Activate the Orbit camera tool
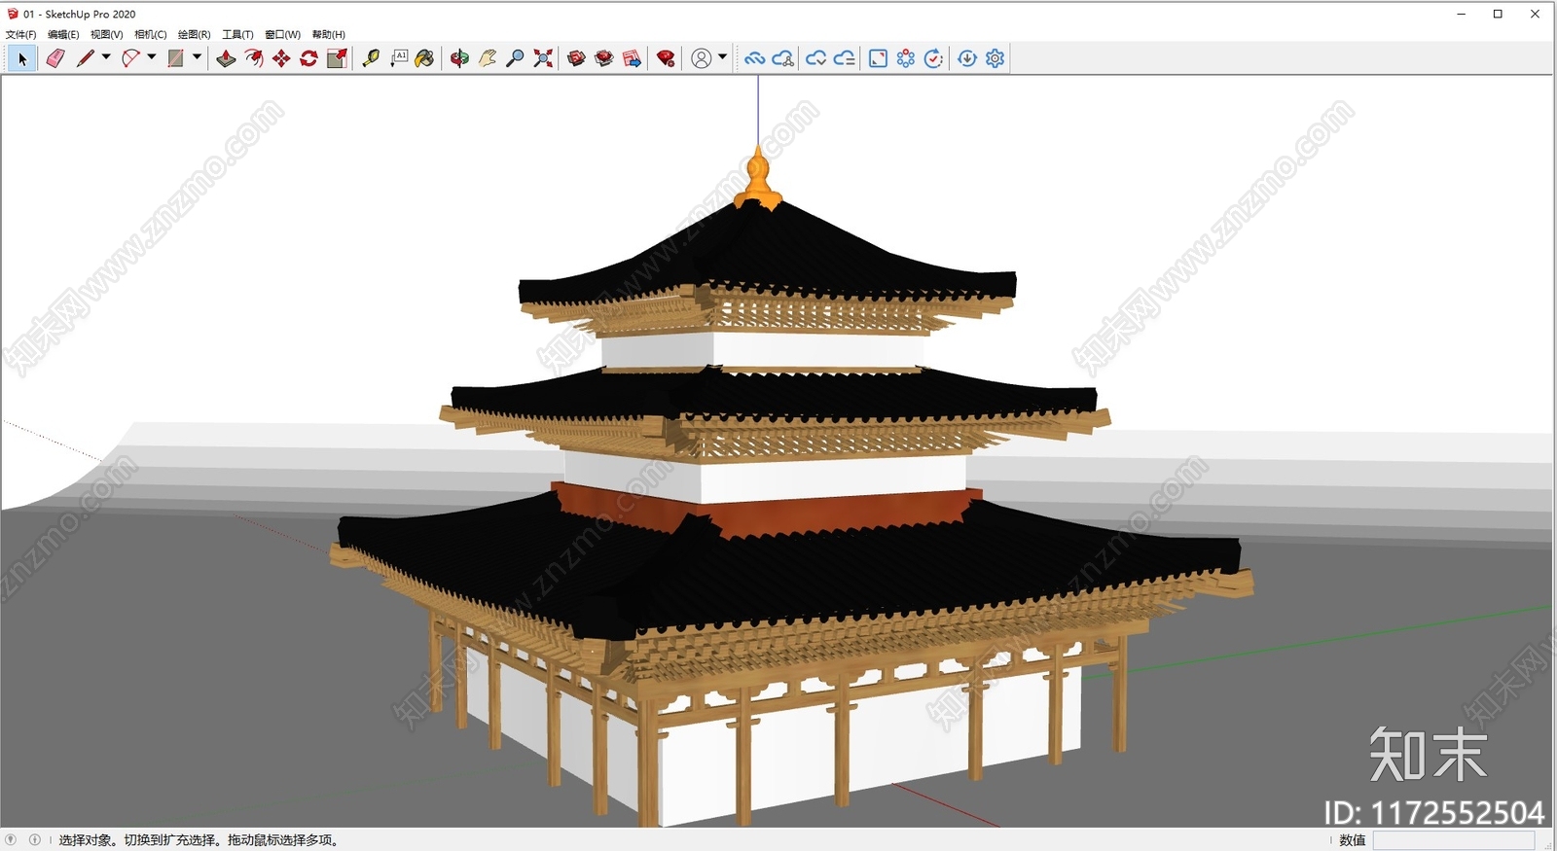 tap(459, 58)
